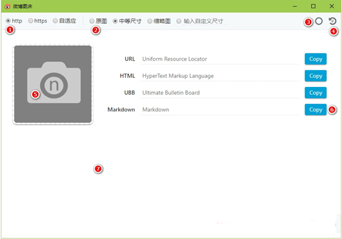
Task: Focus the UBB text field
Action: click(220, 93)
